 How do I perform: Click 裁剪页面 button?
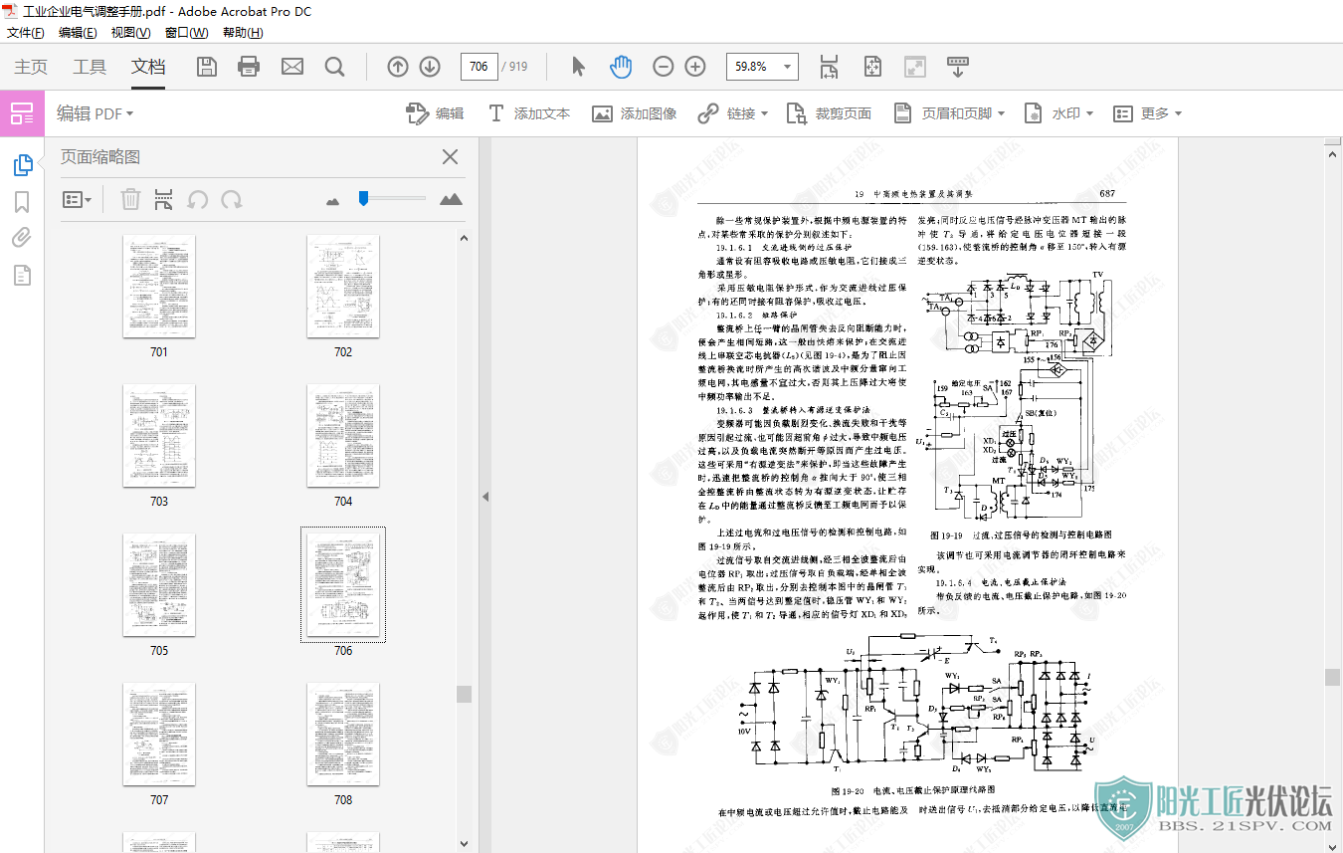tap(829, 113)
